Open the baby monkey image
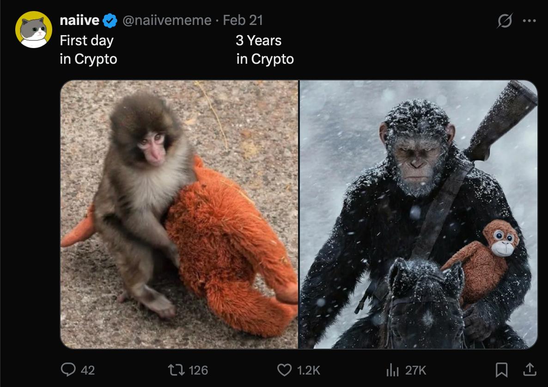The width and height of the screenshot is (548, 387). (x=179, y=214)
